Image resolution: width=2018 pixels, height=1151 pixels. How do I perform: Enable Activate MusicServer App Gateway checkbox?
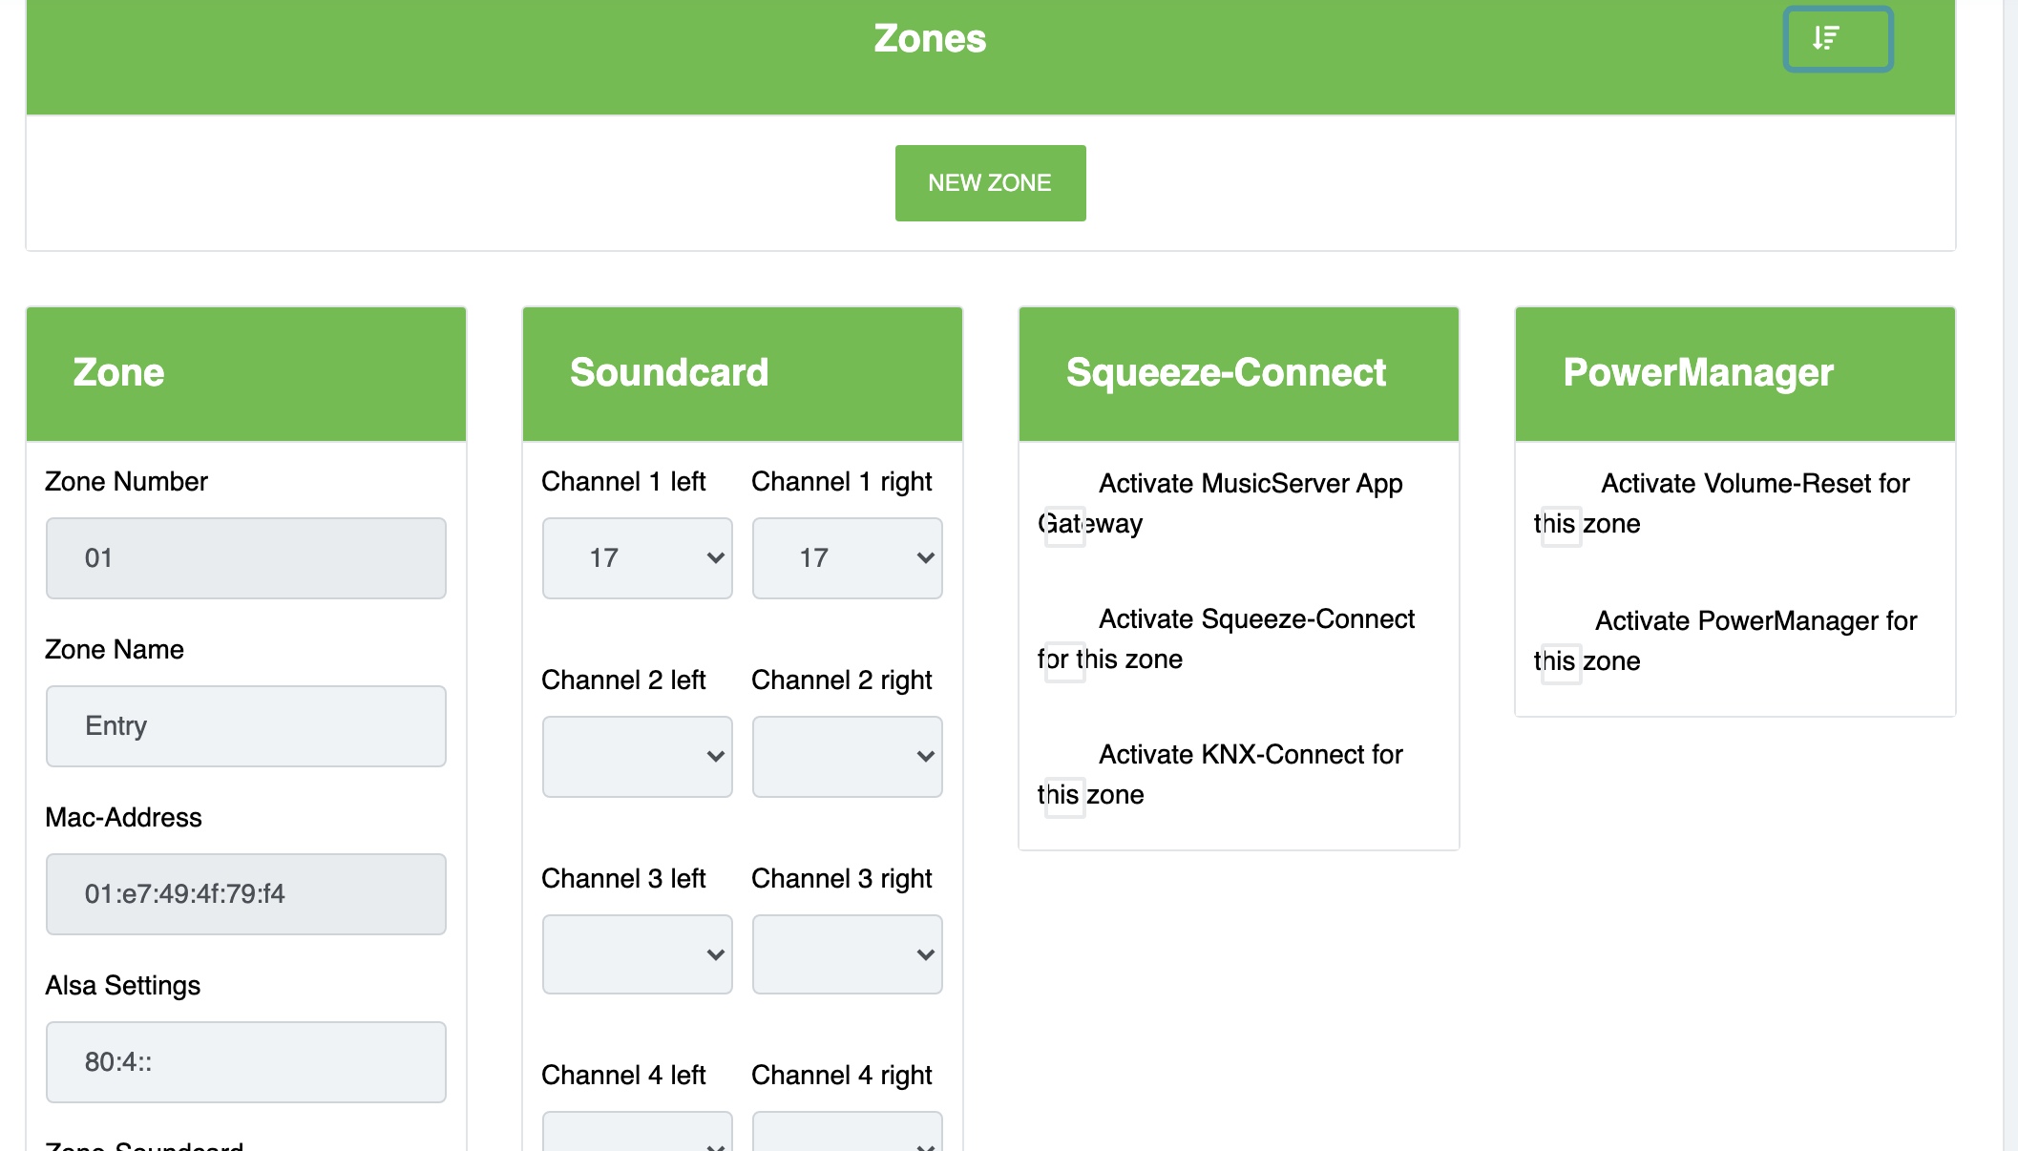1064,526
